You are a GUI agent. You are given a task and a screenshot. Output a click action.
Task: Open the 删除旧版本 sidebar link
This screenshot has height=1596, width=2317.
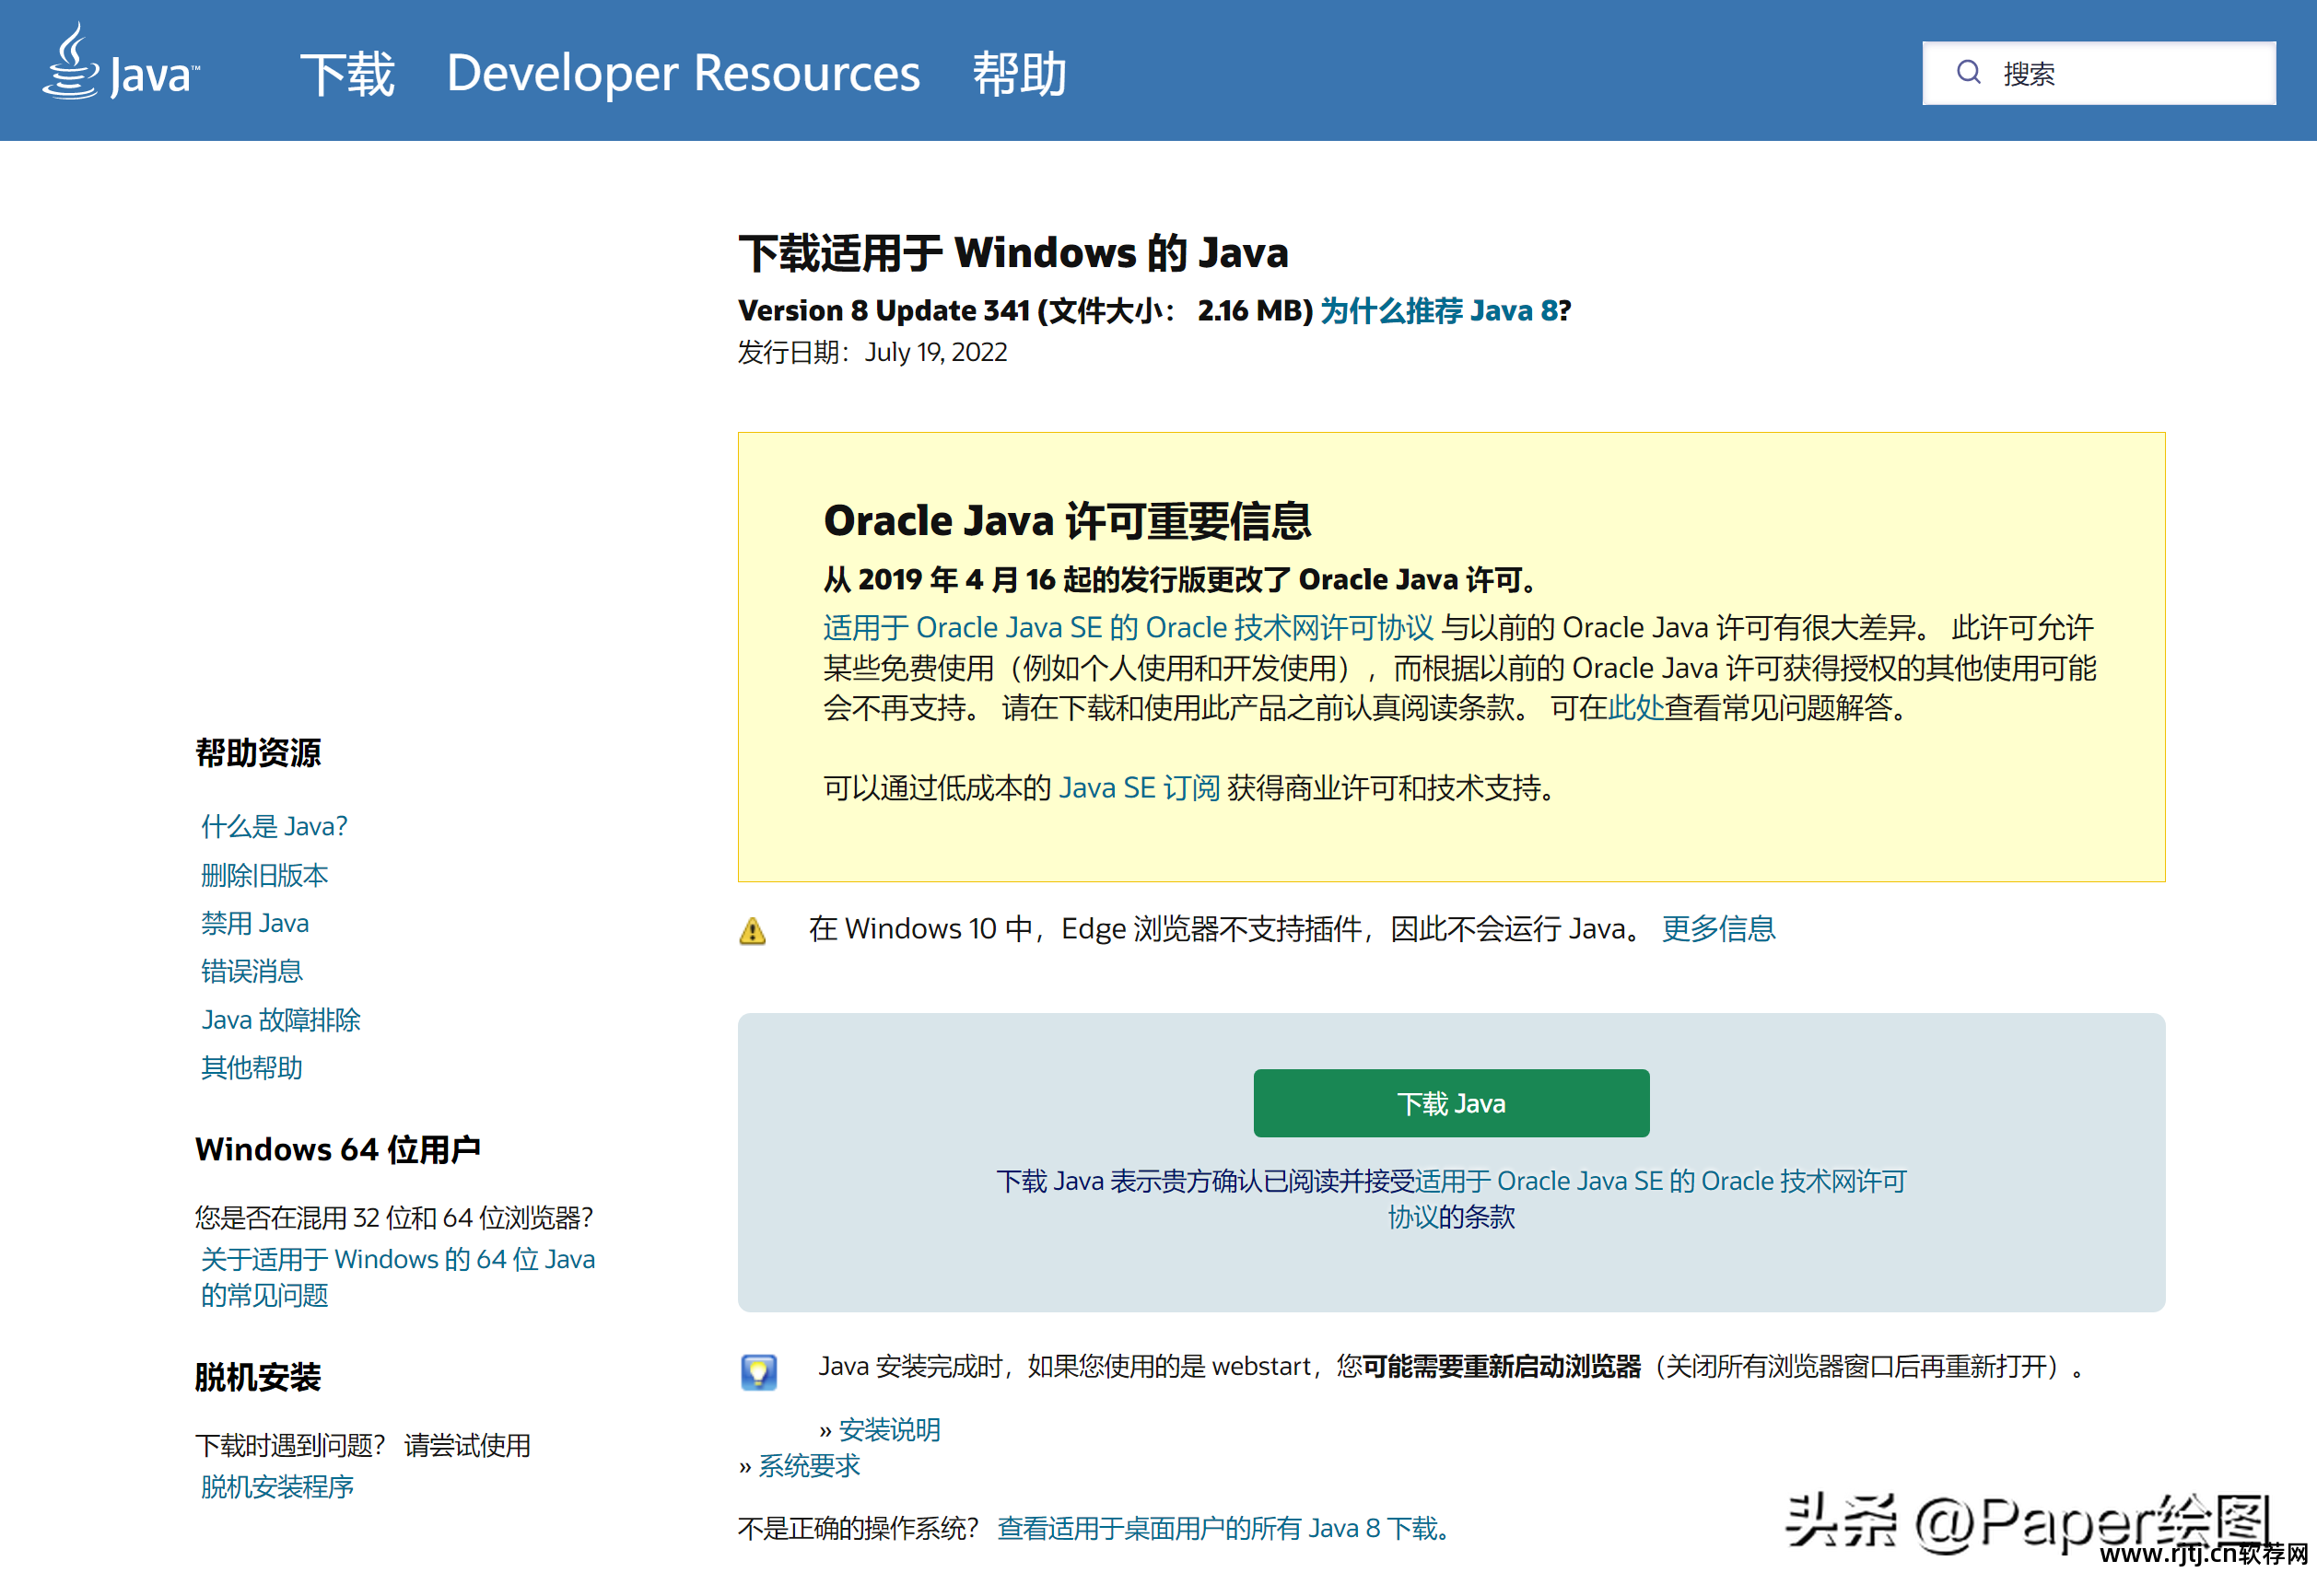pos(264,875)
